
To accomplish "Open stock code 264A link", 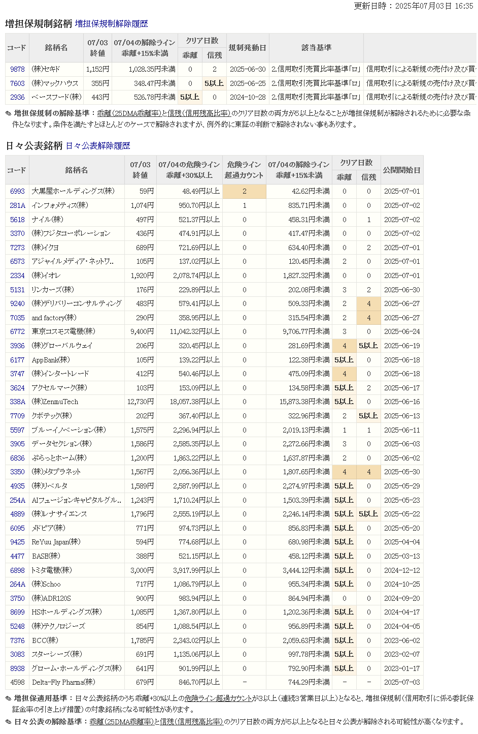I will coord(17,584).
